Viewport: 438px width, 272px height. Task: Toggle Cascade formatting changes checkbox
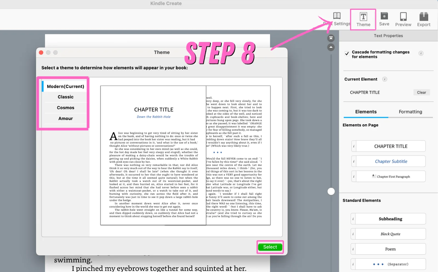(x=347, y=54)
